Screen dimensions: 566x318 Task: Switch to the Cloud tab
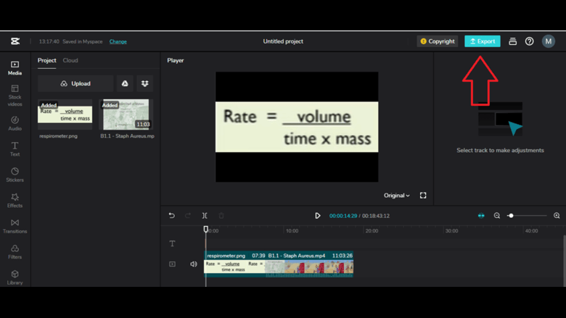[x=70, y=61]
